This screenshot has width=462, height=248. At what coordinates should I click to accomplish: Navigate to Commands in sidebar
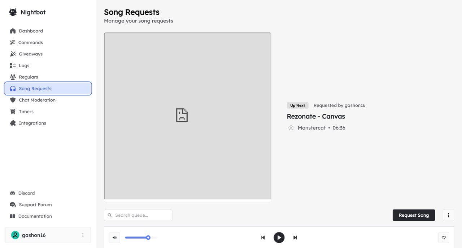click(30, 42)
